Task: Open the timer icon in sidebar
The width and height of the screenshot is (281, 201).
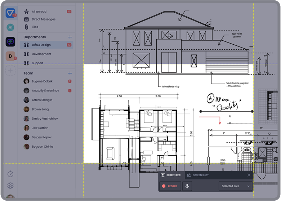Action: click(x=10, y=174)
